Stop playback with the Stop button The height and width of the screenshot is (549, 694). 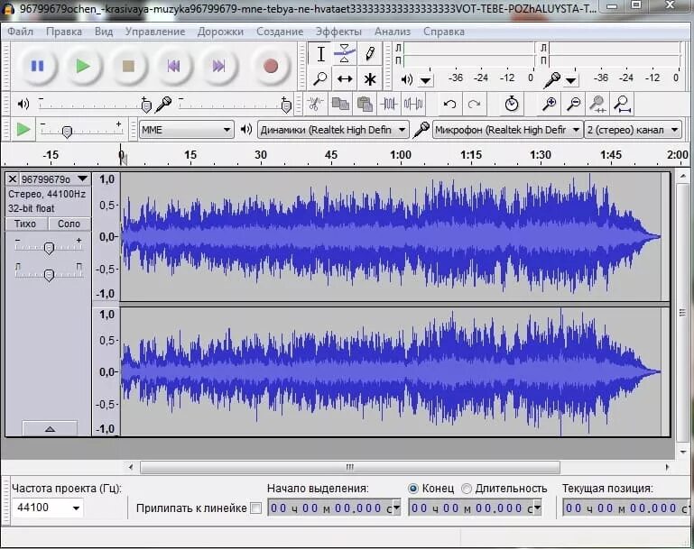click(x=128, y=67)
